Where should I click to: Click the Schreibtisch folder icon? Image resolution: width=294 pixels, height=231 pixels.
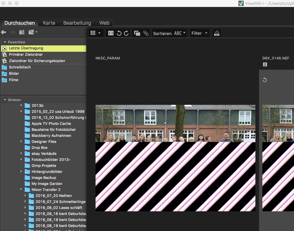4,67
